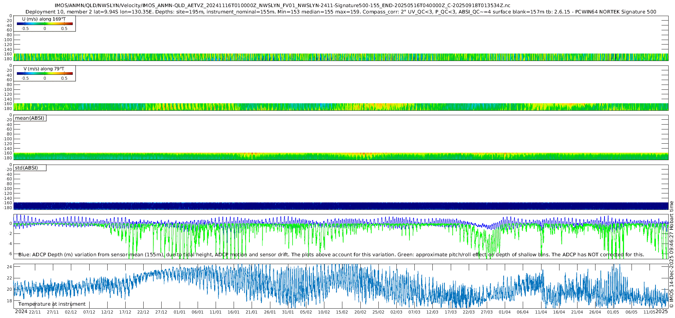Click the V velocity colorbar legend

tap(45, 74)
